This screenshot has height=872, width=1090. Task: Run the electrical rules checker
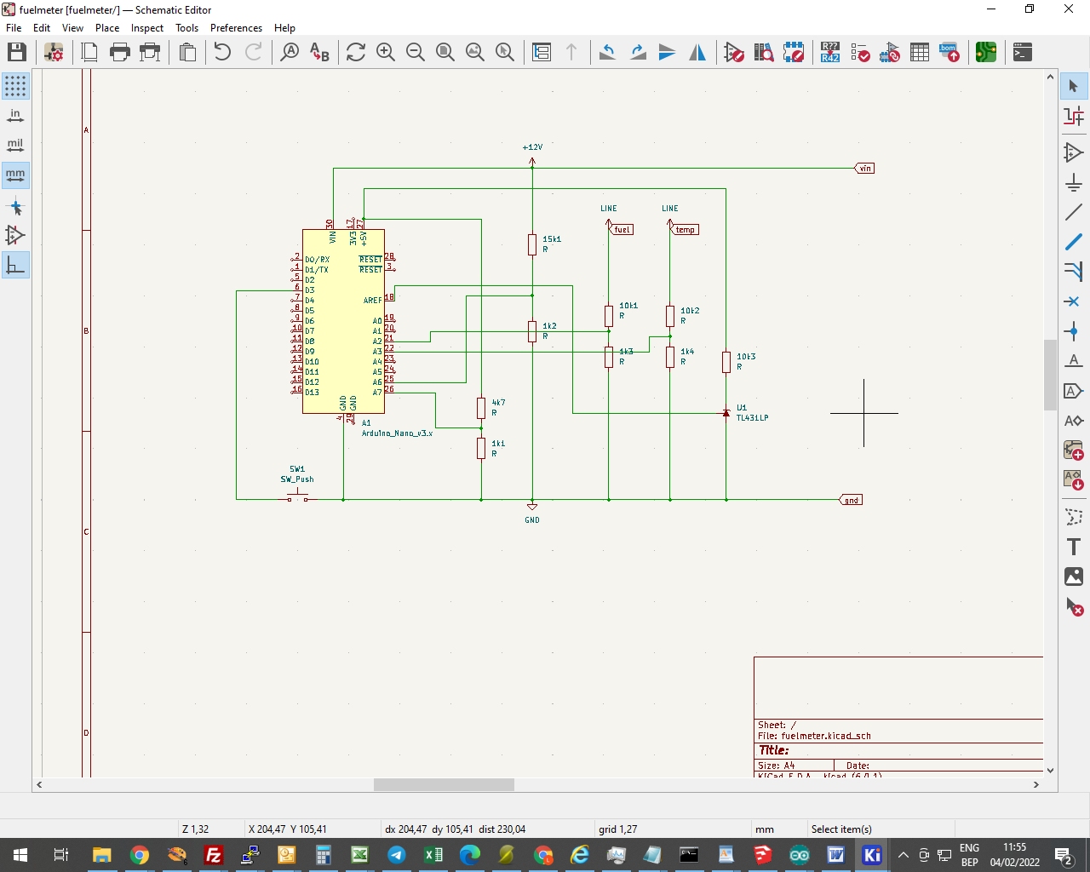tap(860, 52)
